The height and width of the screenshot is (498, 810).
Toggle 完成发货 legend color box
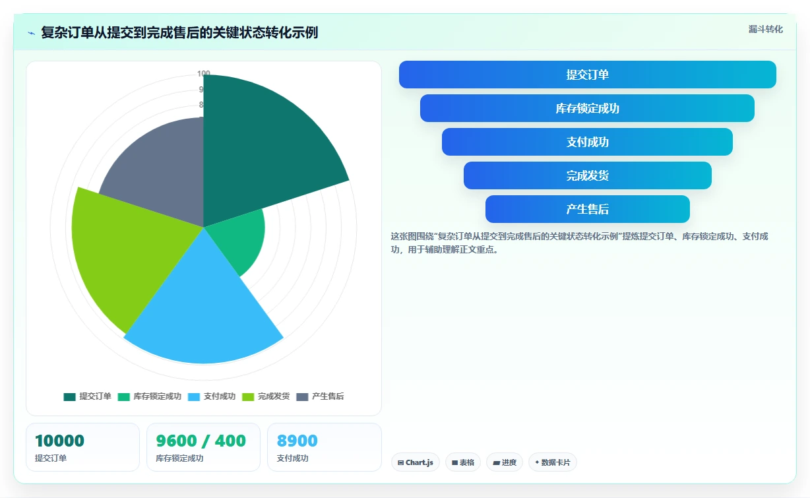(248, 396)
